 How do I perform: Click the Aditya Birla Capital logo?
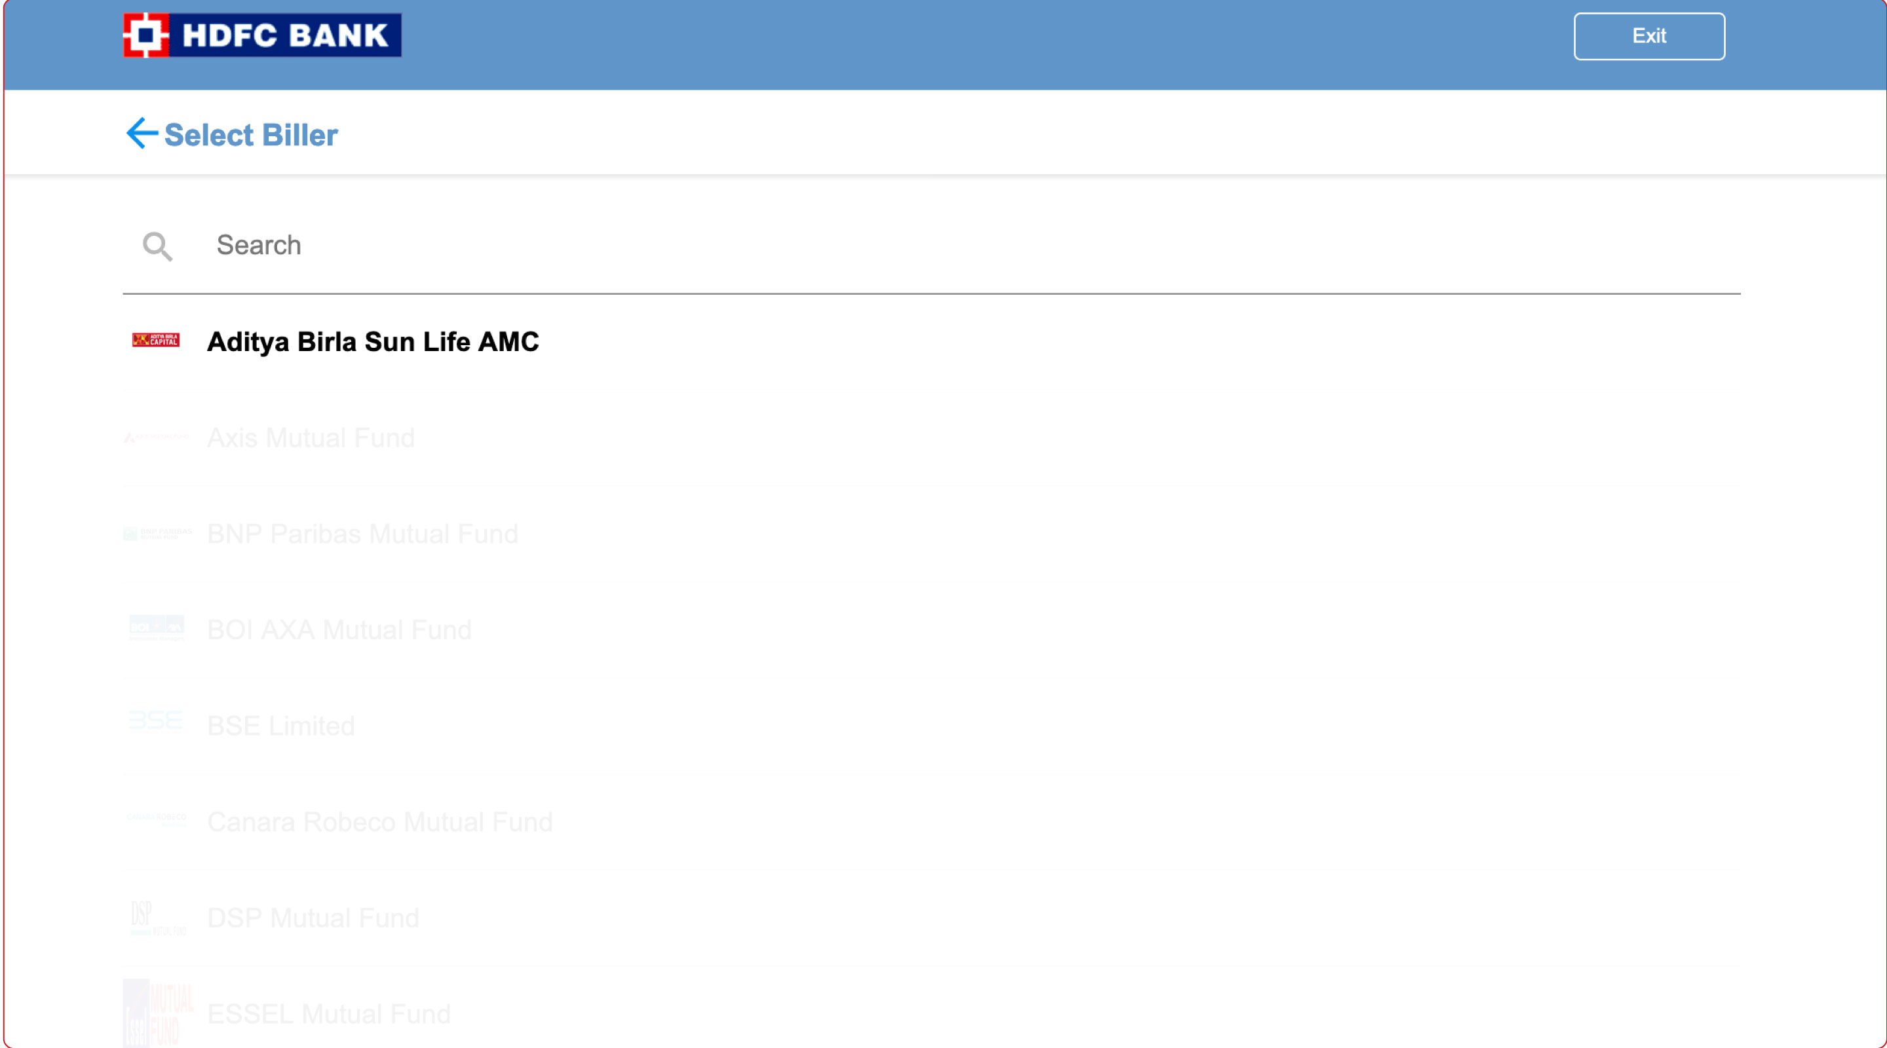point(155,341)
